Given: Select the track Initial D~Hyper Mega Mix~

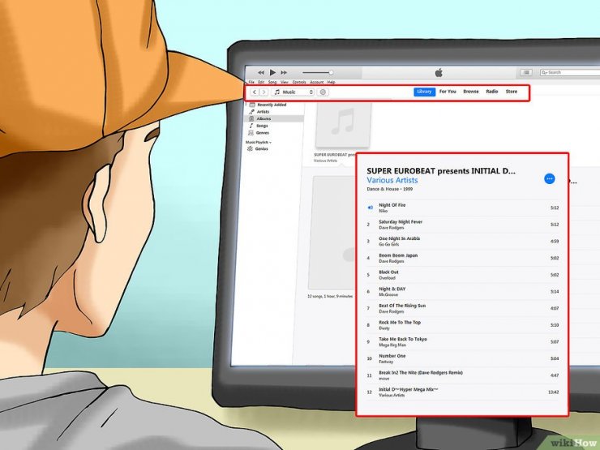Looking at the screenshot, I should (x=463, y=392).
